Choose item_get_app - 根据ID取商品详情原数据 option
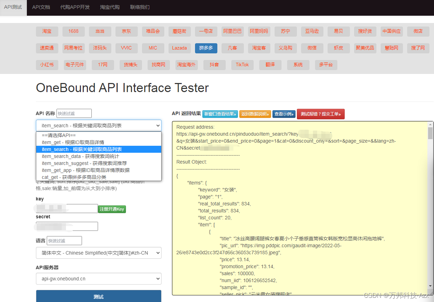Viewport: 434px width, 302px height. click(99, 170)
